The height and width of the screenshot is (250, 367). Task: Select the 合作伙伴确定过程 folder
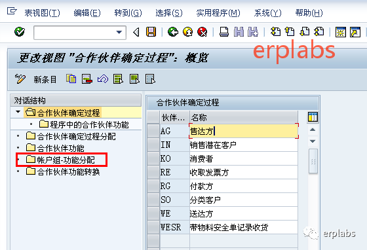coord(63,113)
